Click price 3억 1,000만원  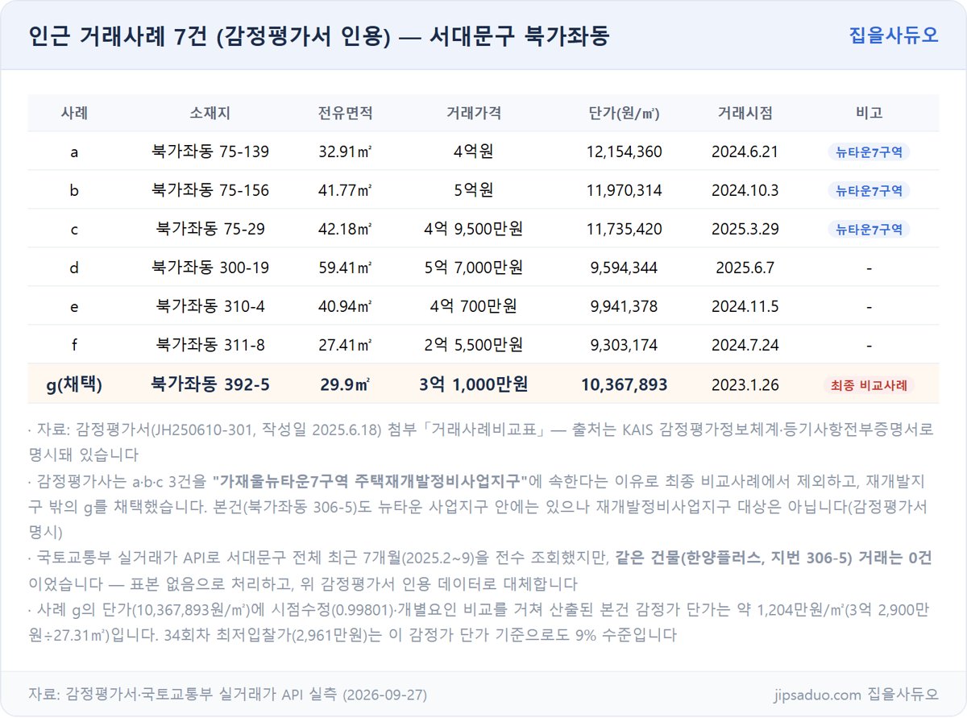(x=474, y=384)
